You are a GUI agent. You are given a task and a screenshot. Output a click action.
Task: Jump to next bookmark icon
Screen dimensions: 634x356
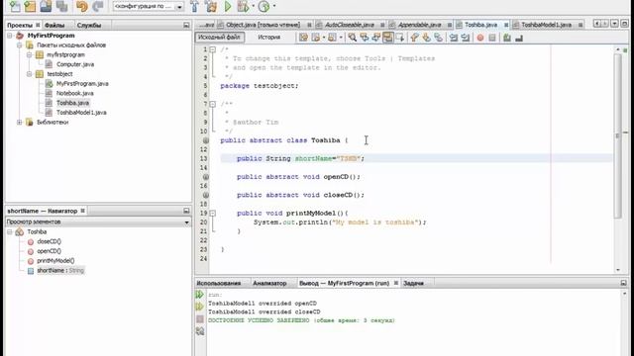[426, 38]
